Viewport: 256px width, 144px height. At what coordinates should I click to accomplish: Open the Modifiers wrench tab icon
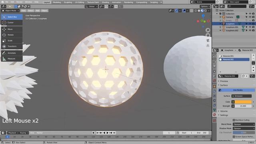pos(214,91)
